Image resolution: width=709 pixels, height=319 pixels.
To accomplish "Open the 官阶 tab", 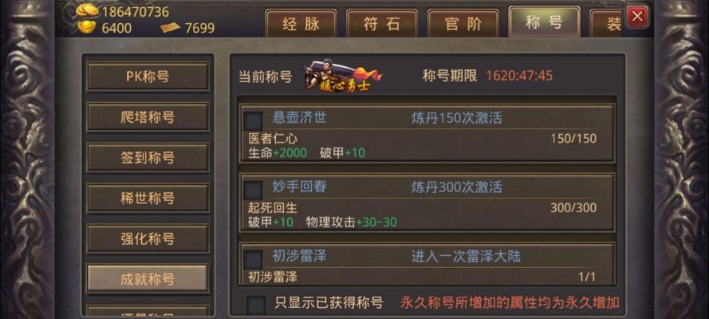I will tap(463, 23).
